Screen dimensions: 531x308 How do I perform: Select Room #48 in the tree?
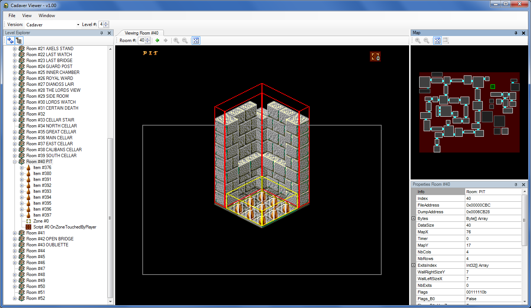[x=36, y=275]
